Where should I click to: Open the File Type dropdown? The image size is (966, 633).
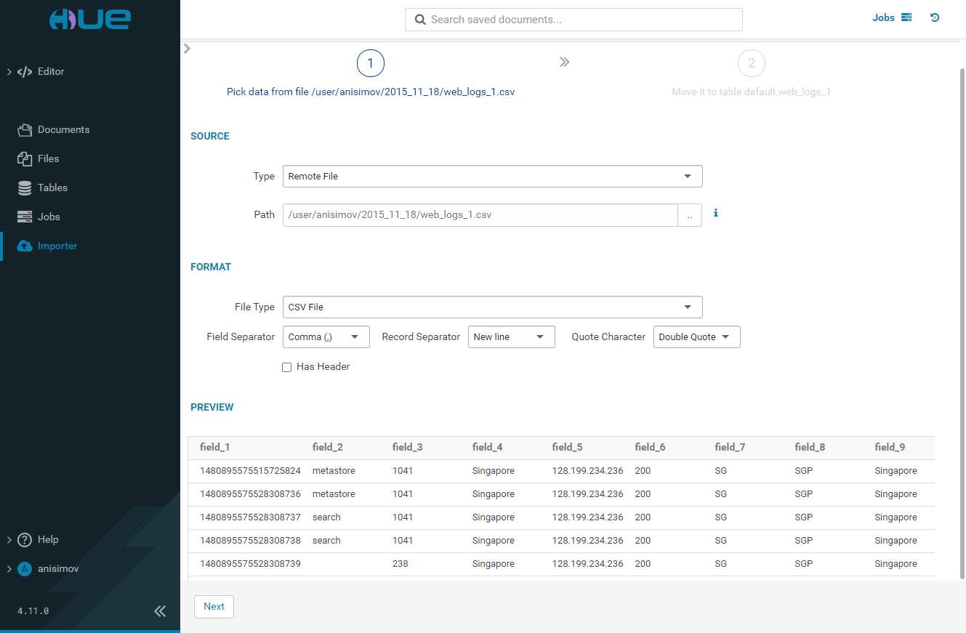493,307
